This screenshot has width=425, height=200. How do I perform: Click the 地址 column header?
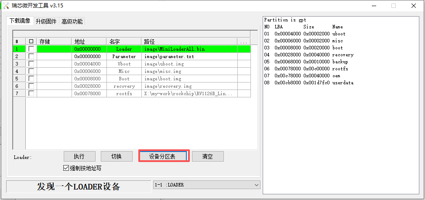[89, 41]
